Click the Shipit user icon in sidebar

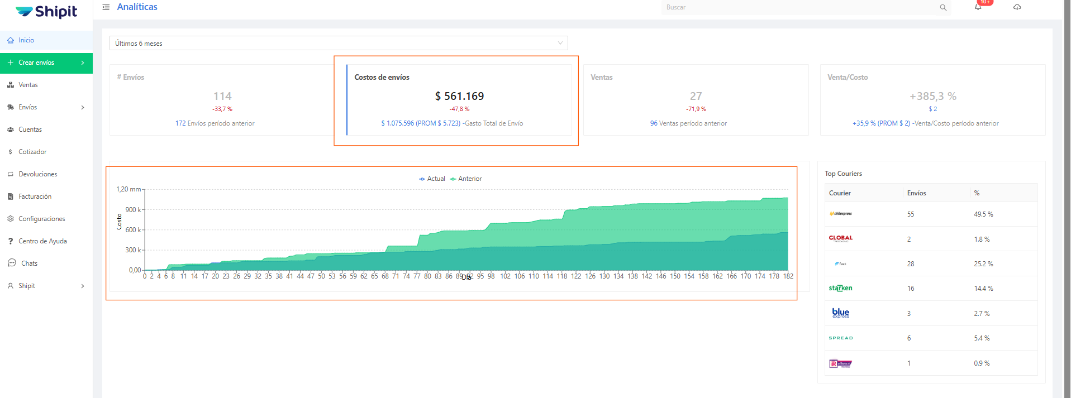coord(11,286)
